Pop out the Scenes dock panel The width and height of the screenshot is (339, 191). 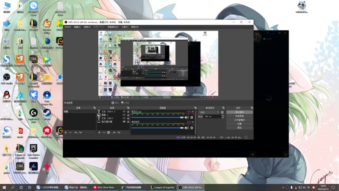coord(94,108)
